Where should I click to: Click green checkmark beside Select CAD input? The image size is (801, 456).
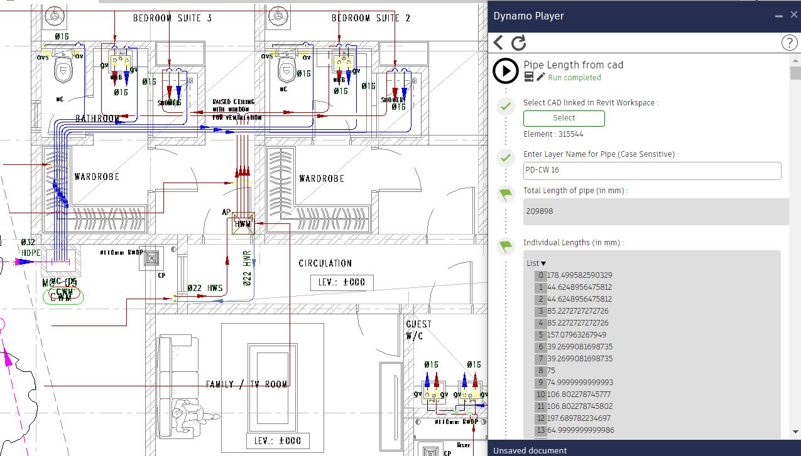tap(506, 106)
